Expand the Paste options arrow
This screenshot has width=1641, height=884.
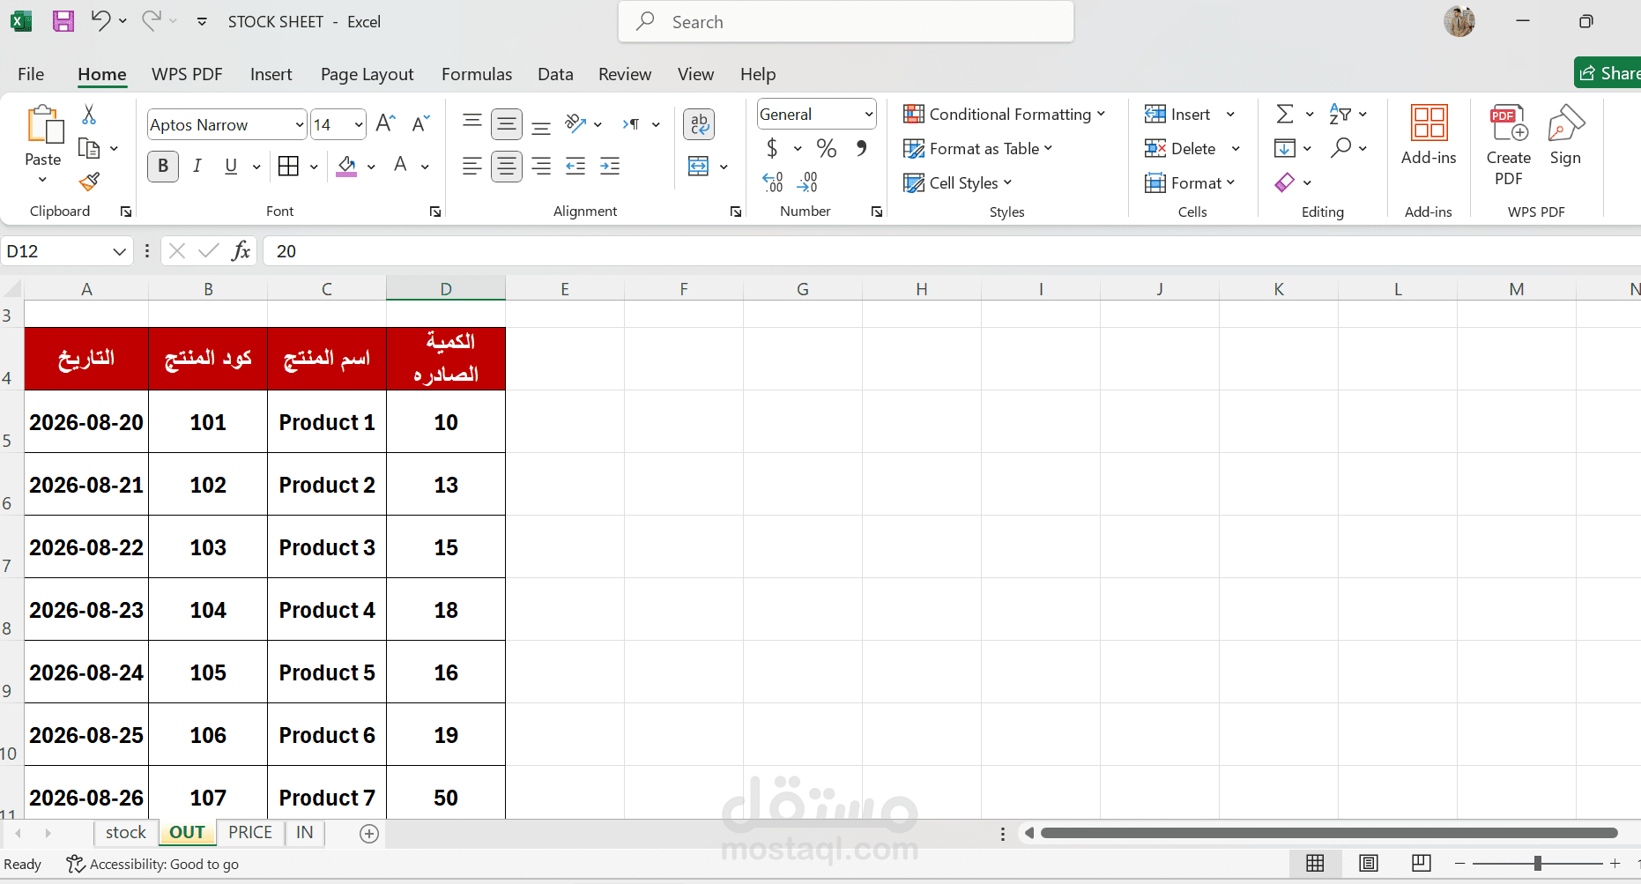[42, 181]
